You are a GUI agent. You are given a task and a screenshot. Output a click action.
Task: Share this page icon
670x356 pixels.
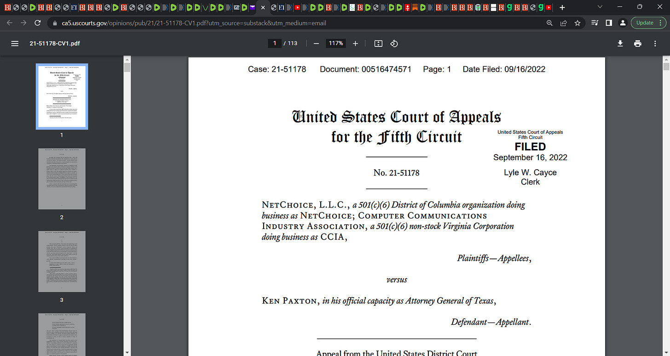pos(563,23)
